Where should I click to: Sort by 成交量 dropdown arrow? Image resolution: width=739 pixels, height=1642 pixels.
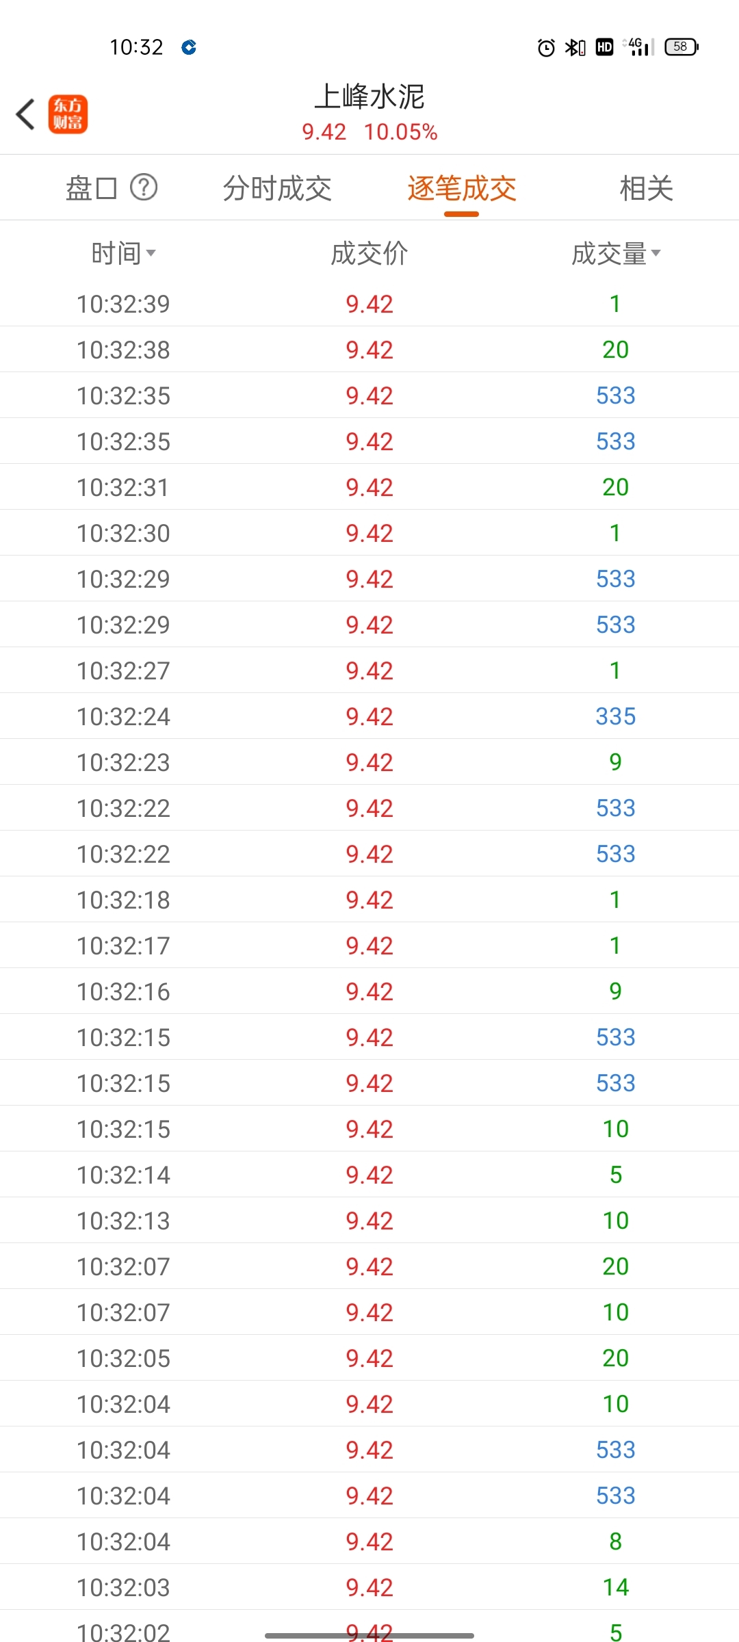tap(656, 253)
